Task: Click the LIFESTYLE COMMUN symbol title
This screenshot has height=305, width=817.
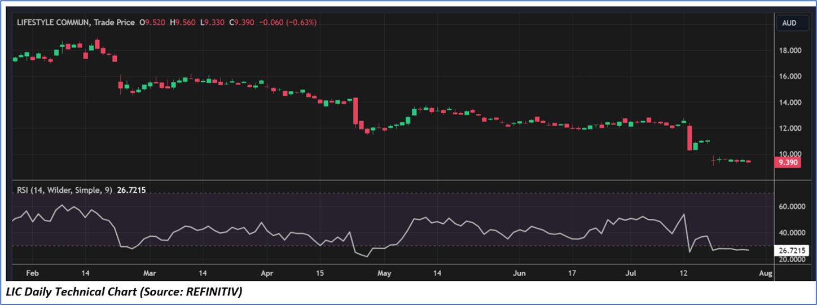Action: (x=54, y=23)
